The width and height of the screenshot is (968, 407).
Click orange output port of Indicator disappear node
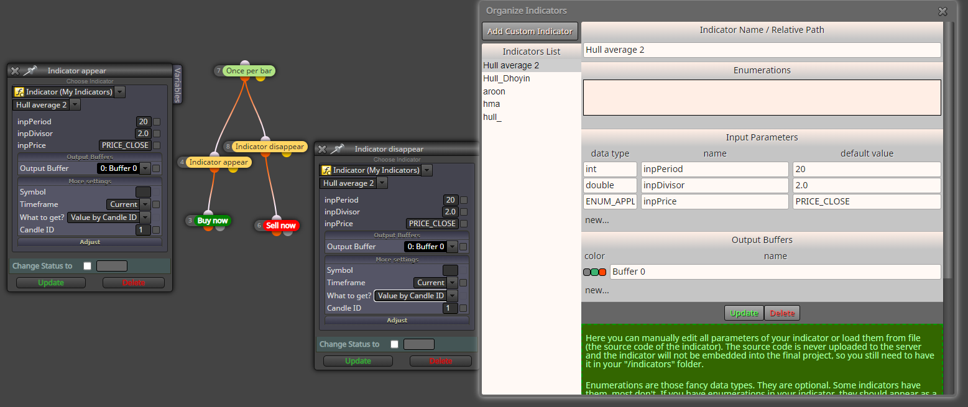(x=267, y=153)
